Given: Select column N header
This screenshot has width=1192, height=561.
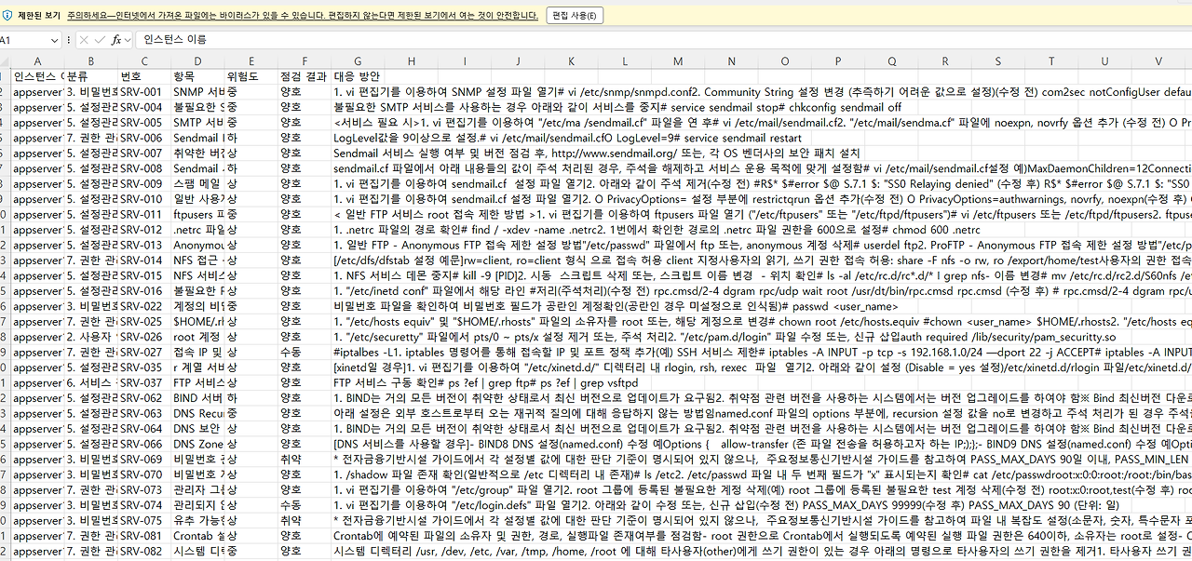Looking at the screenshot, I should click(x=731, y=61).
